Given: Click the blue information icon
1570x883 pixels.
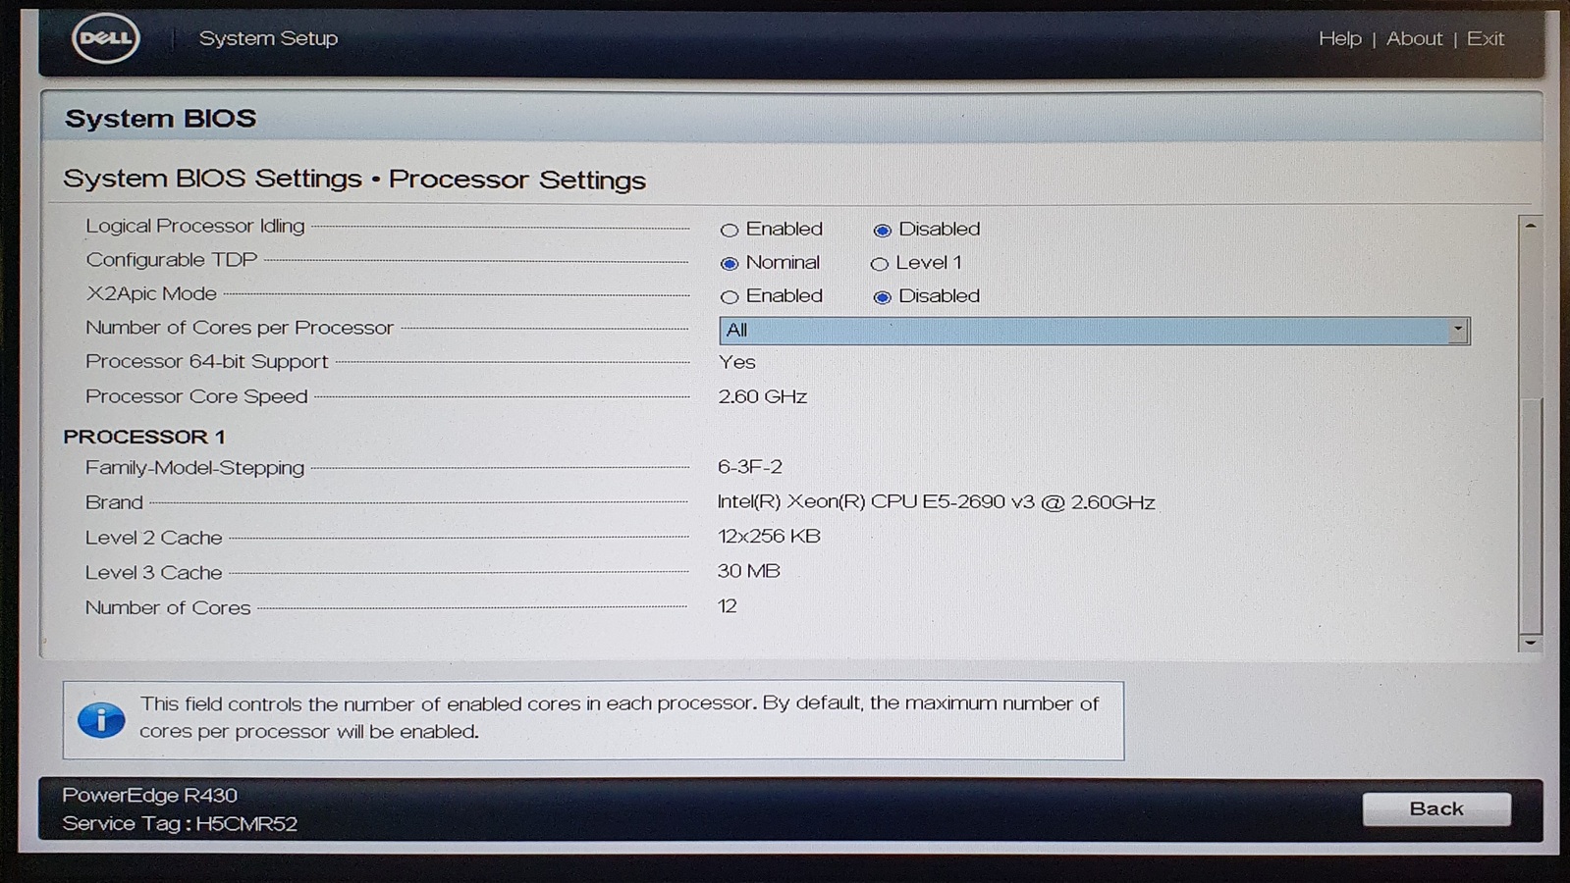Looking at the screenshot, I should pos(101,719).
